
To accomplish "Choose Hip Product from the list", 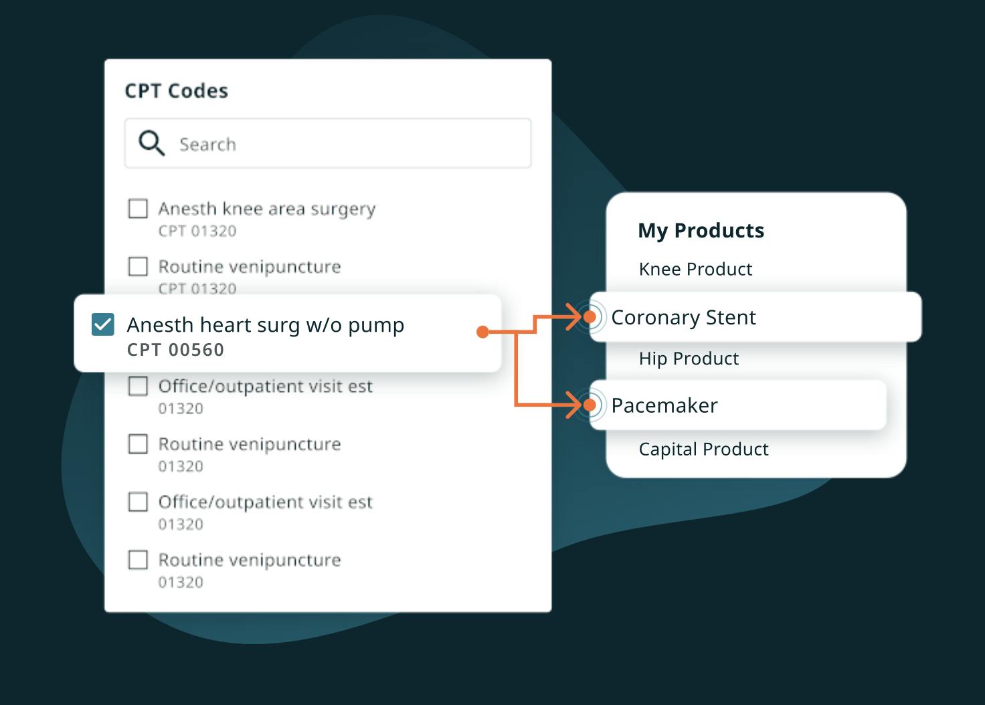I will 689,359.
